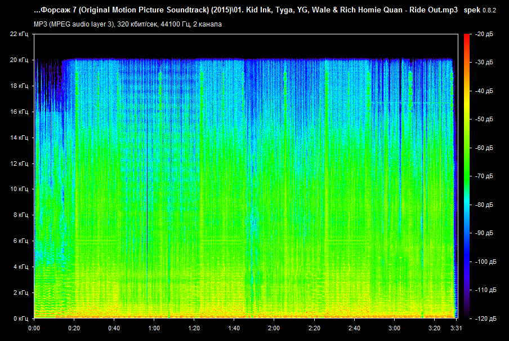Select the 10 кГц frequency label
Screen dimensions: 509x341
(19, 189)
